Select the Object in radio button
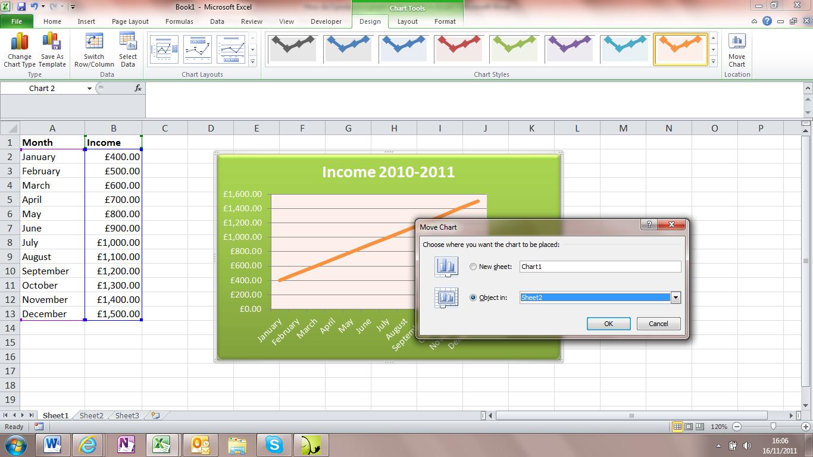 473,298
